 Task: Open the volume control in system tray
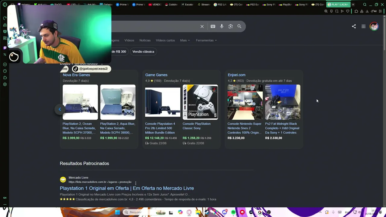pos(359,212)
